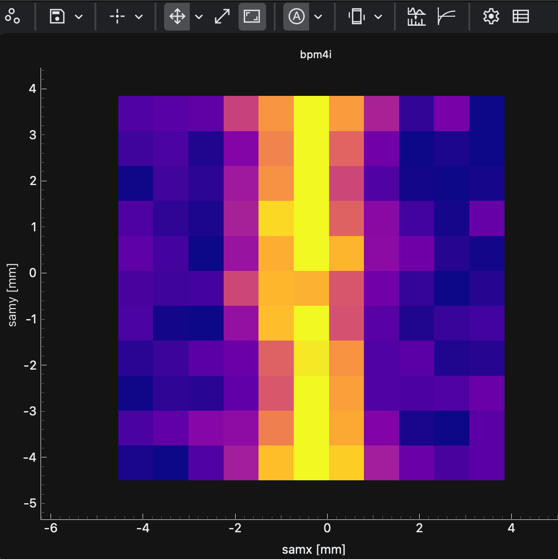Expand the save options dropdown arrow
558x559 pixels.
[x=79, y=17]
